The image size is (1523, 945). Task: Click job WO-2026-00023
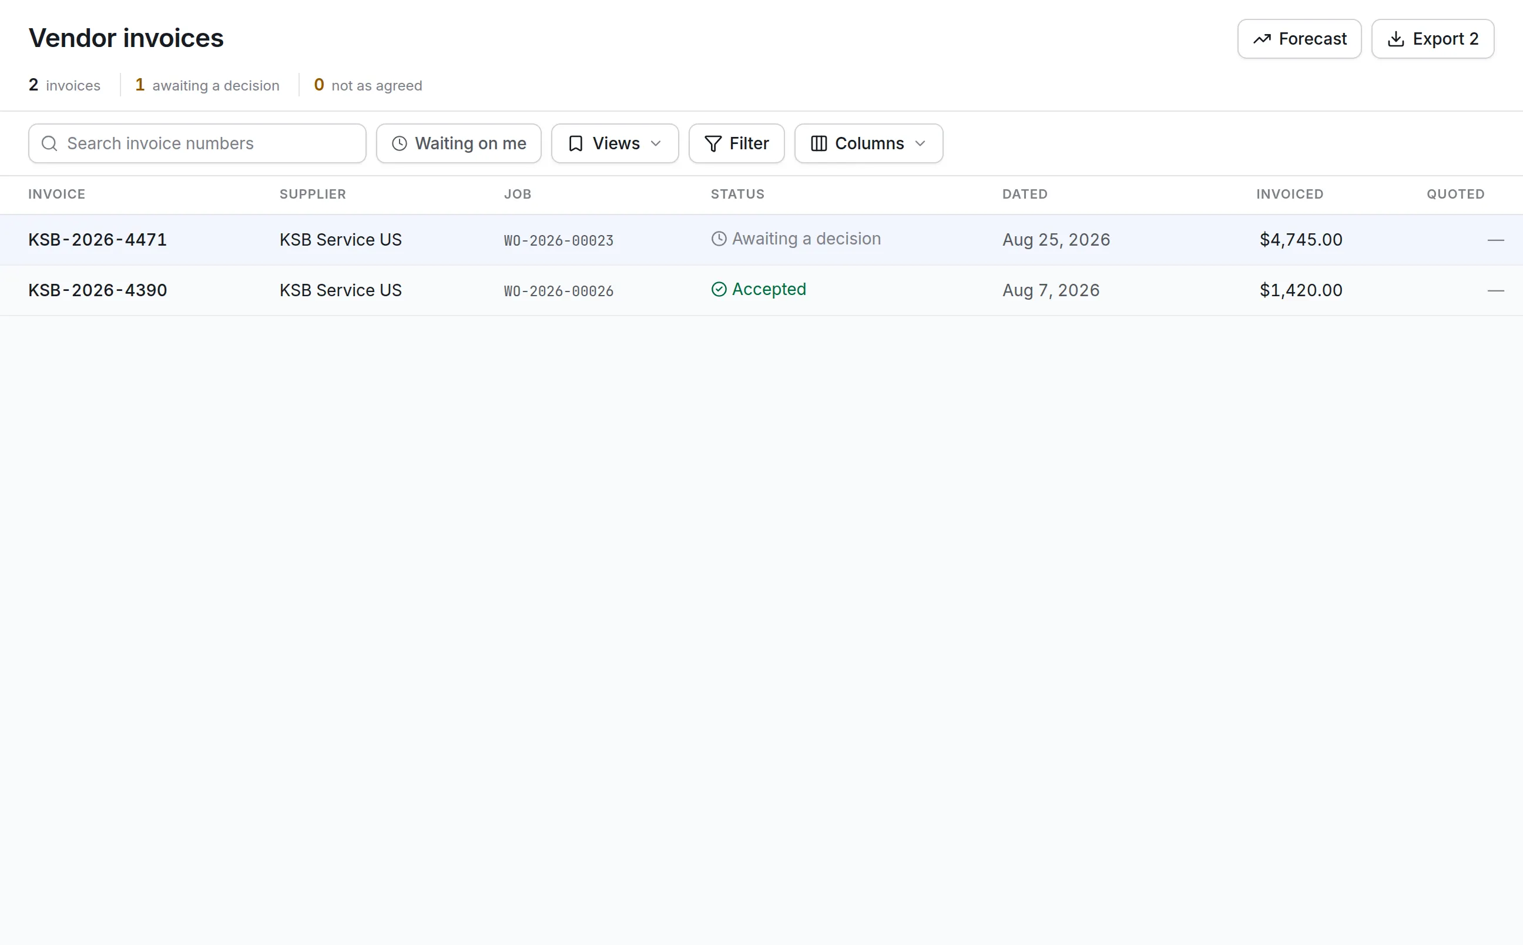click(558, 240)
